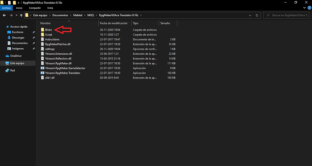This screenshot has width=312, height=166.
Task: Select Este equipo in the navigation pane
Action: [17, 63]
